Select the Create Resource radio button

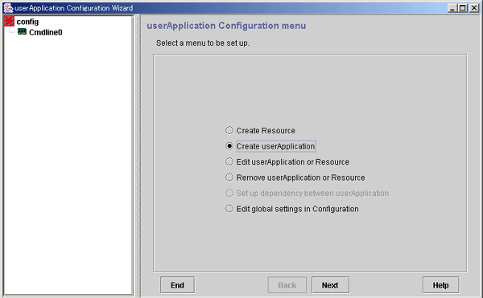(x=229, y=130)
